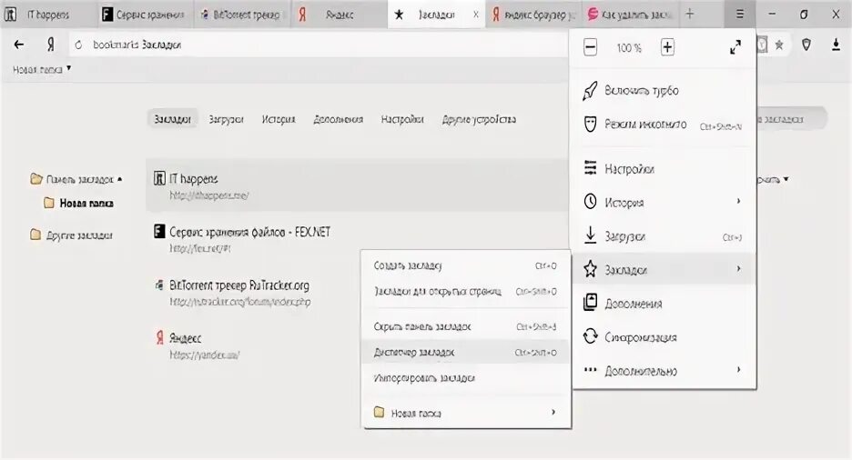Screen dimensions: 852x460
Task: Switch to the Загрузки page tab
Action: point(226,119)
